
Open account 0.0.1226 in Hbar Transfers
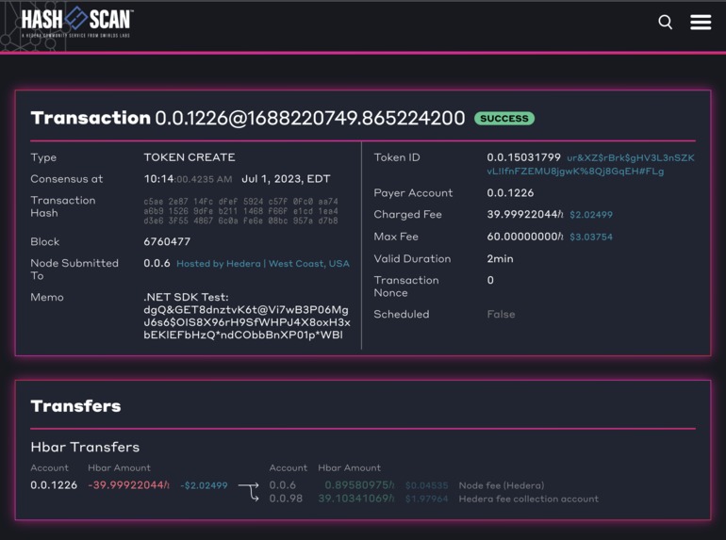click(54, 485)
